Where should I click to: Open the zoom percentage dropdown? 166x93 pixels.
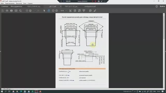pos(66,11)
